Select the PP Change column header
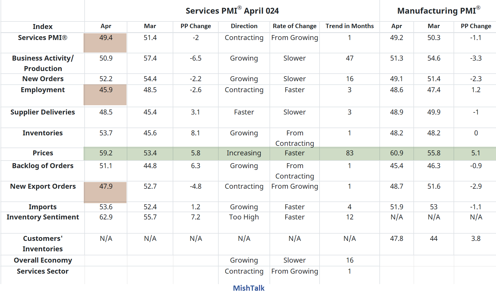Image resolution: width=496 pixels, height=300 pixels. [195, 26]
